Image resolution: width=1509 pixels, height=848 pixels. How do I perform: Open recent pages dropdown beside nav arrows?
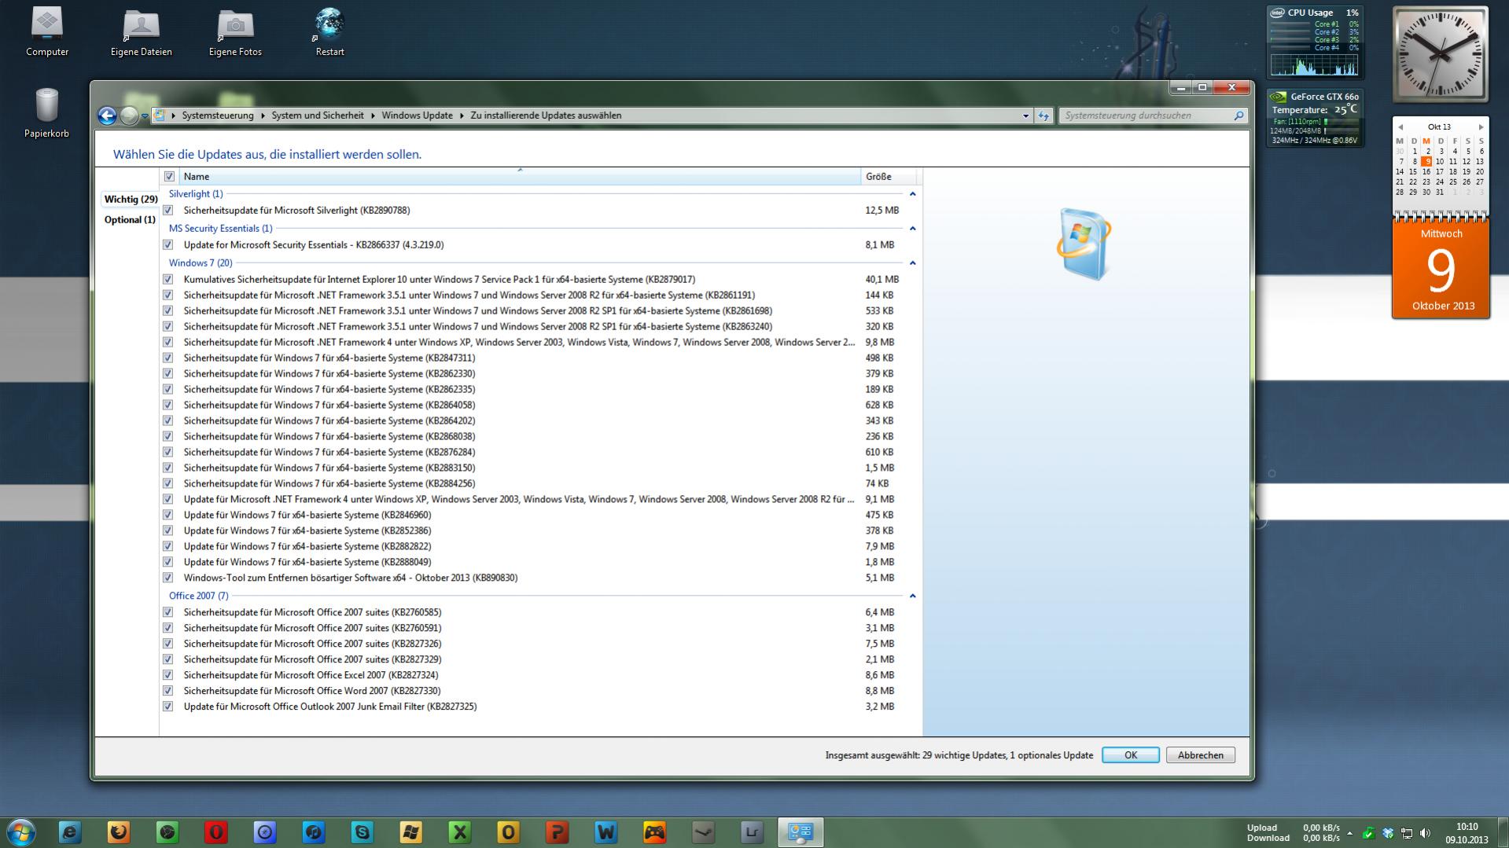145,116
